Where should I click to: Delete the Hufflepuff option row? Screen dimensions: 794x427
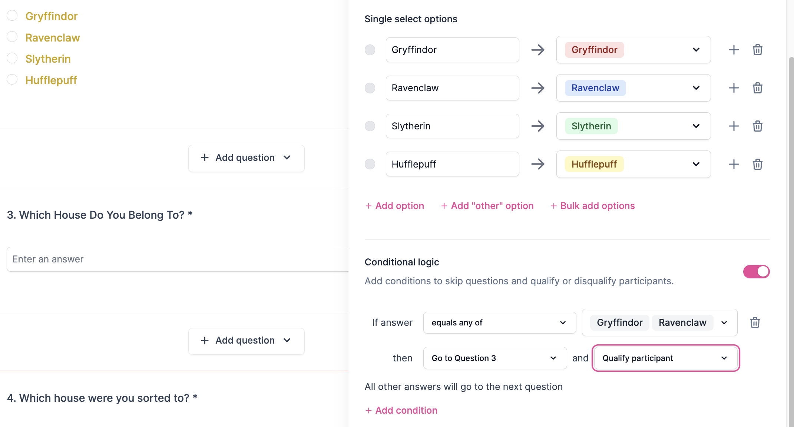pyautogui.click(x=757, y=164)
